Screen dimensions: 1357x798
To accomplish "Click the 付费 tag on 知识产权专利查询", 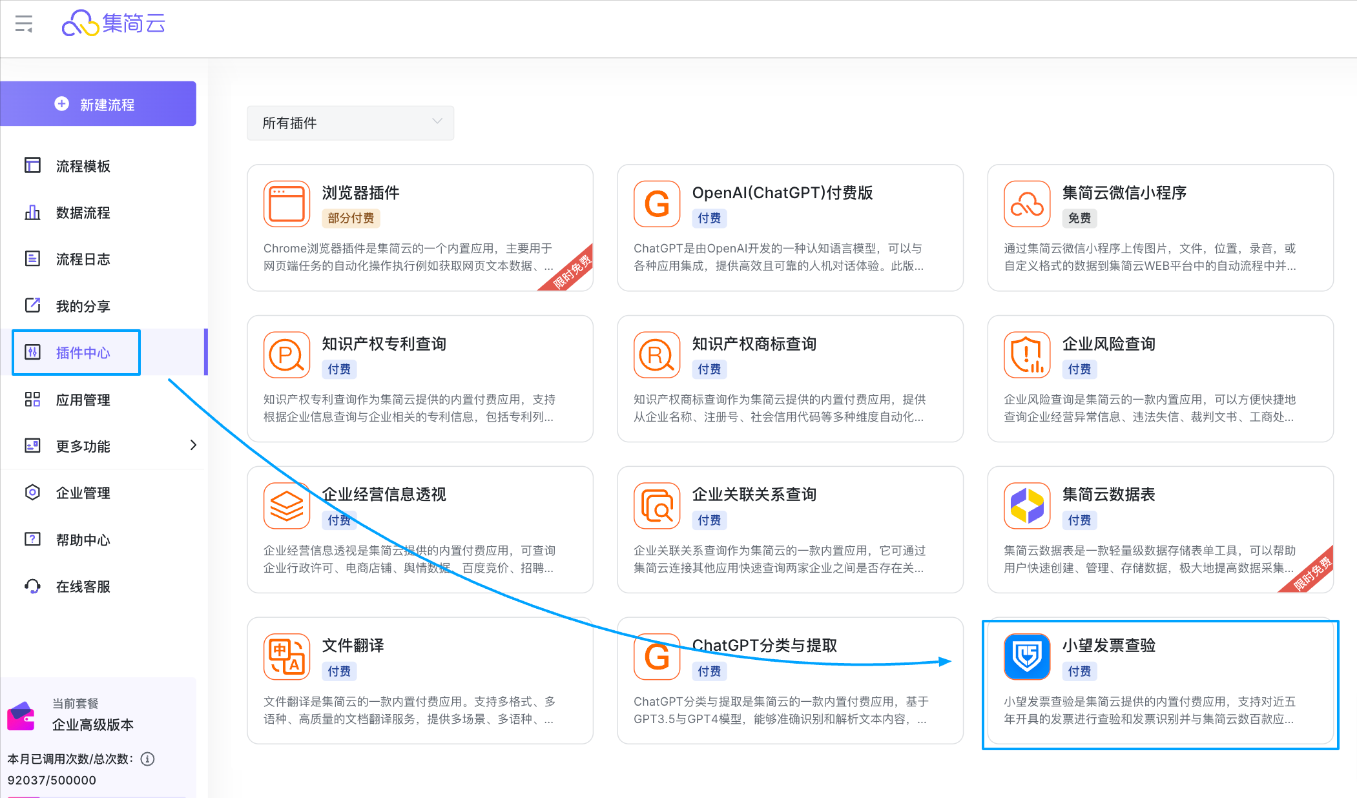I will (339, 369).
